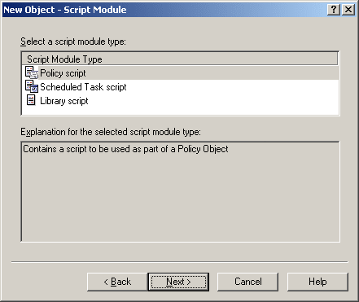
Task: Click the empty right side of Policy script row
Action: pyautogui.click(x=212, y=73)
